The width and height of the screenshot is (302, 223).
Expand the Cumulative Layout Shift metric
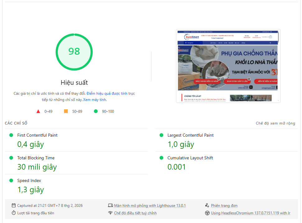(x=226, y=163)
